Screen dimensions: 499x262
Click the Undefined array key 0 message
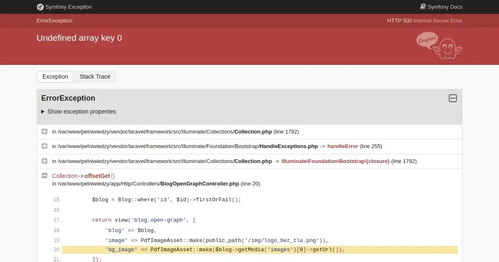(79, 38)
